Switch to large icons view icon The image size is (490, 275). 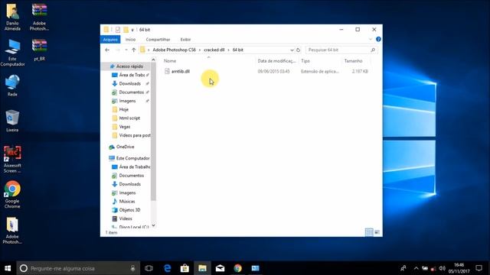(x=377, y=232)
